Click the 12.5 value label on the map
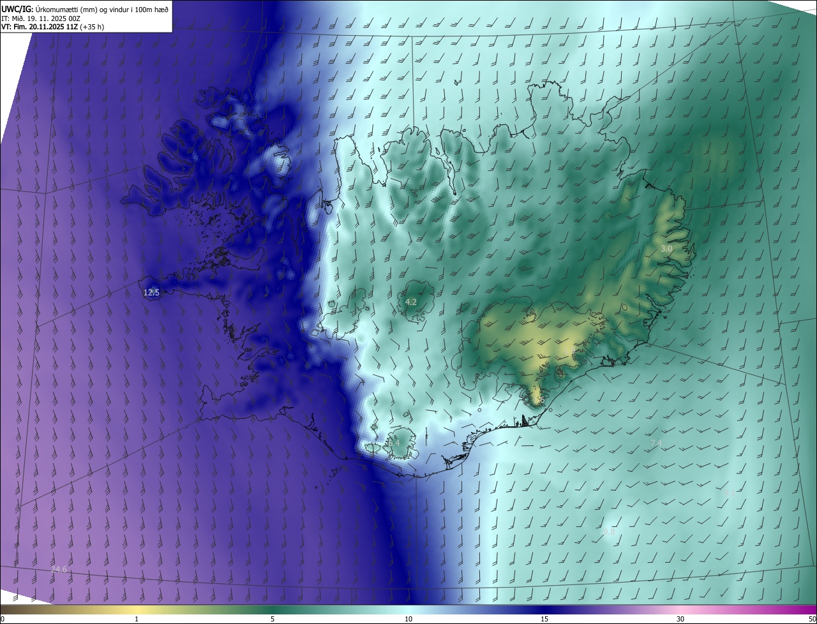 151,293
